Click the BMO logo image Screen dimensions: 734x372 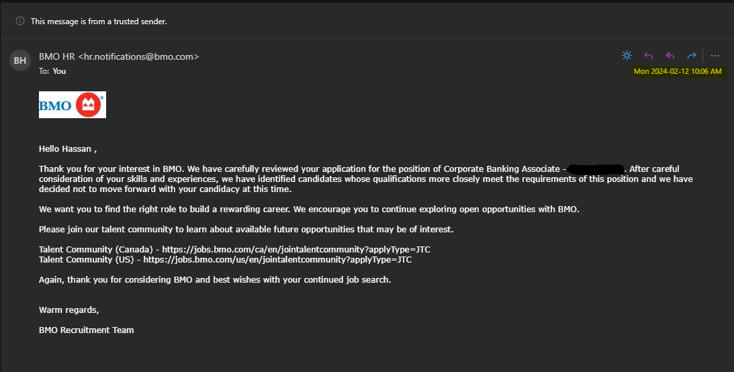coord(73,105)
